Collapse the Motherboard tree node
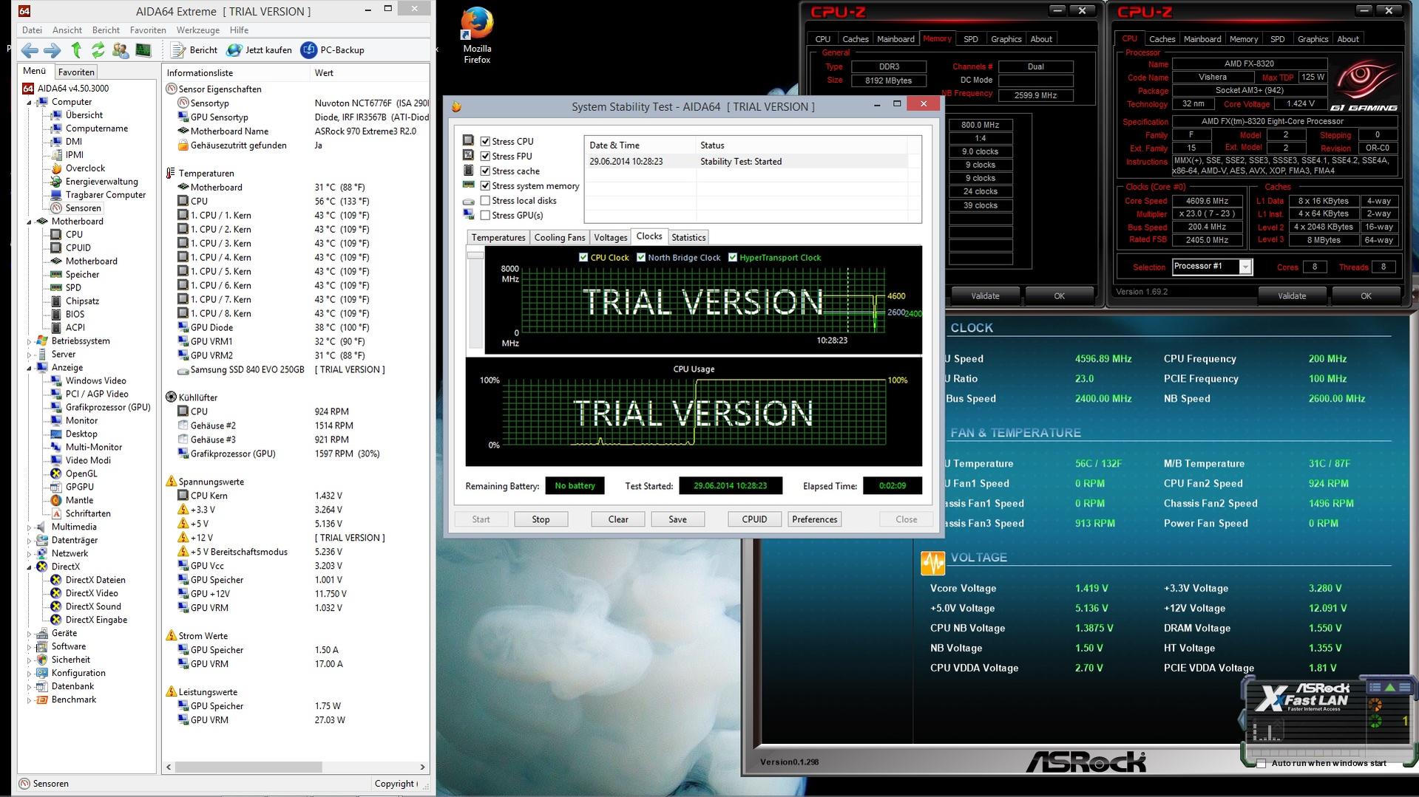This screenshot has height=797, width=1419. coord(30,222)
